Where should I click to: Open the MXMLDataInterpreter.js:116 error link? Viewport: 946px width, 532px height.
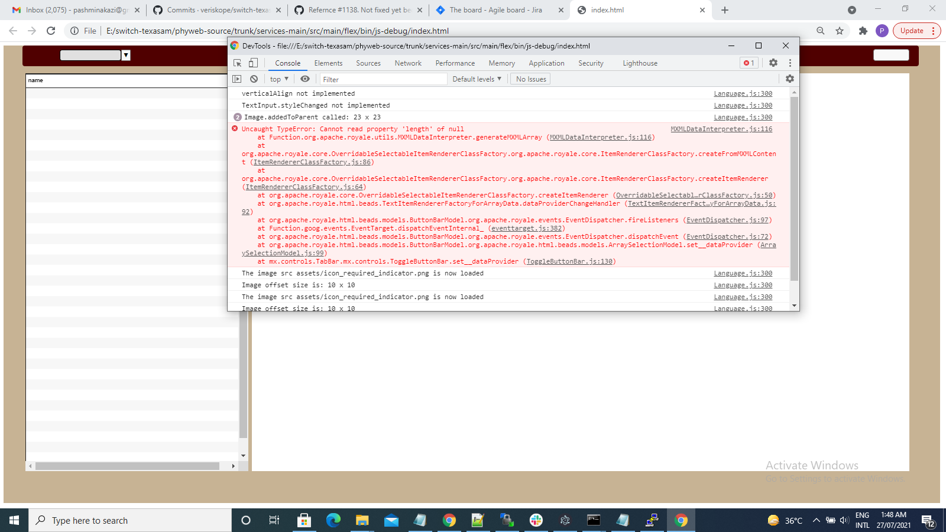pos(721,128)
